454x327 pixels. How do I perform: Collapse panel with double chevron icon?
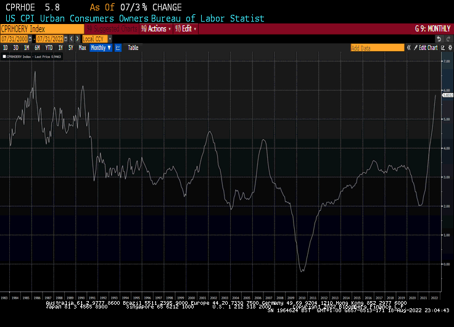(408, 48)
